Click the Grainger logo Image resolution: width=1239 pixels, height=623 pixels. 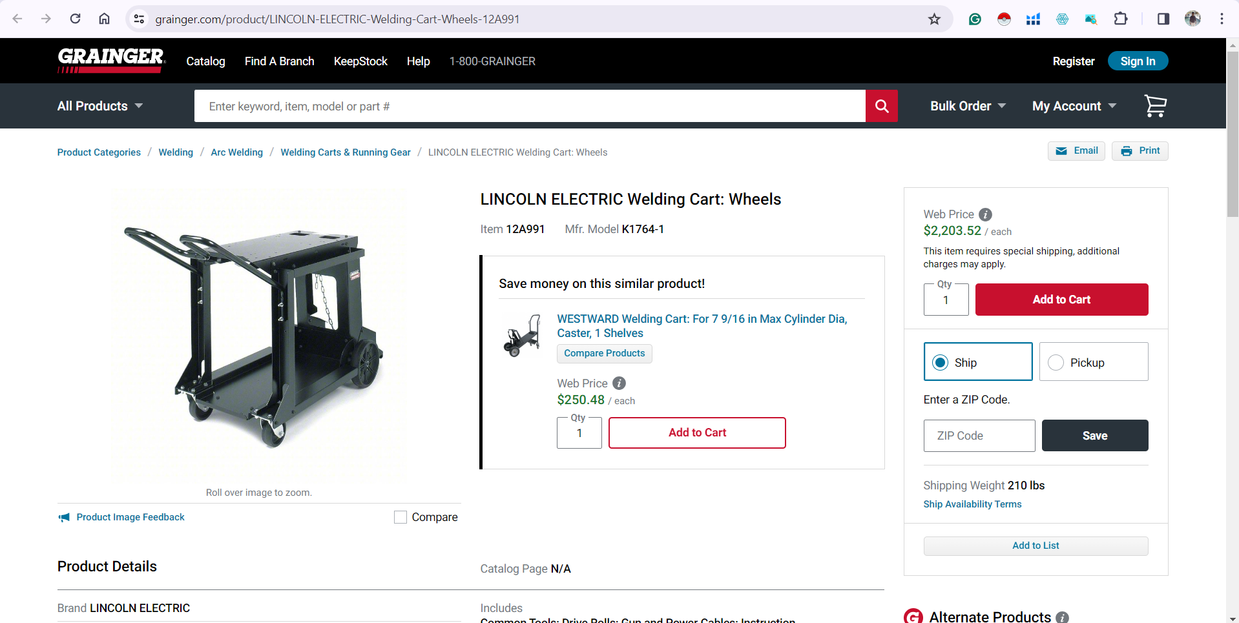pos(111,61)
